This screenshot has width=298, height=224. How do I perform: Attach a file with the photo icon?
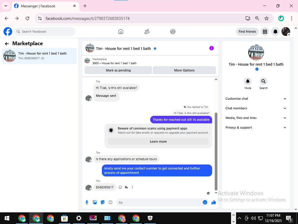(95, 202)
